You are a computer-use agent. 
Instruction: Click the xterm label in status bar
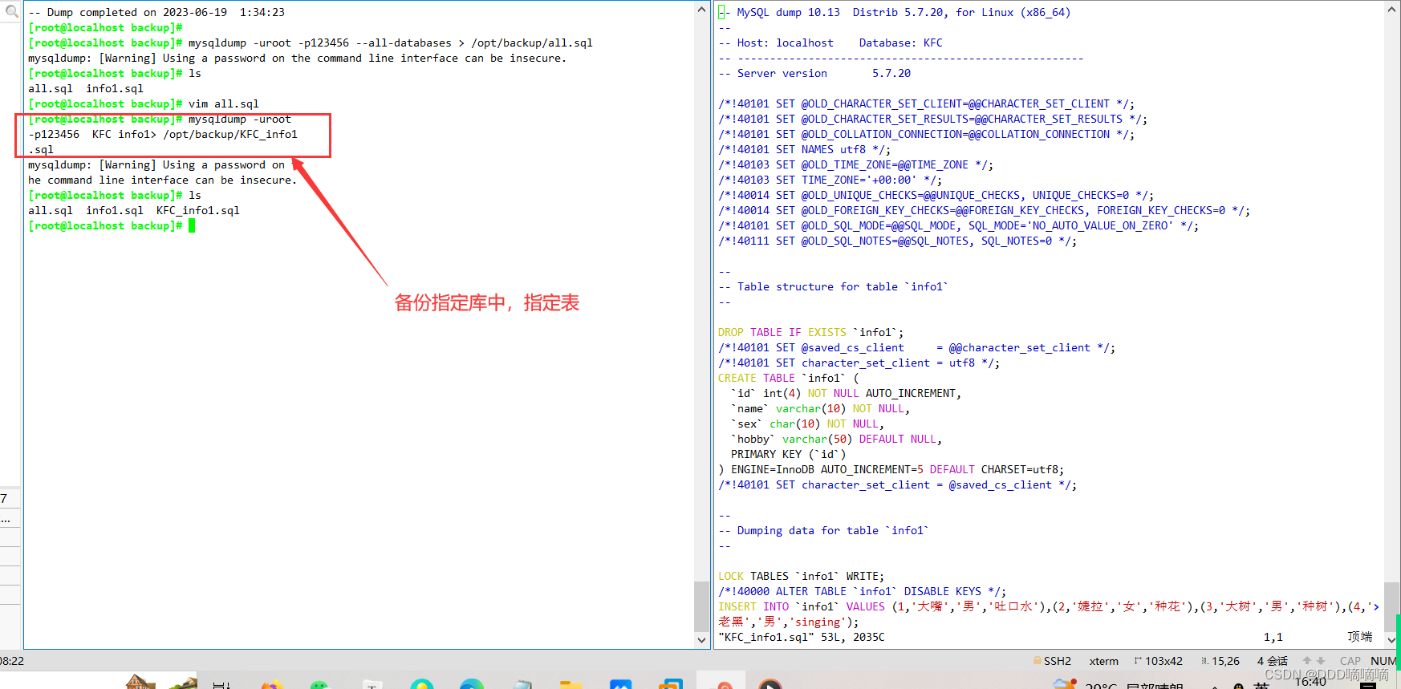point(1103,661)
